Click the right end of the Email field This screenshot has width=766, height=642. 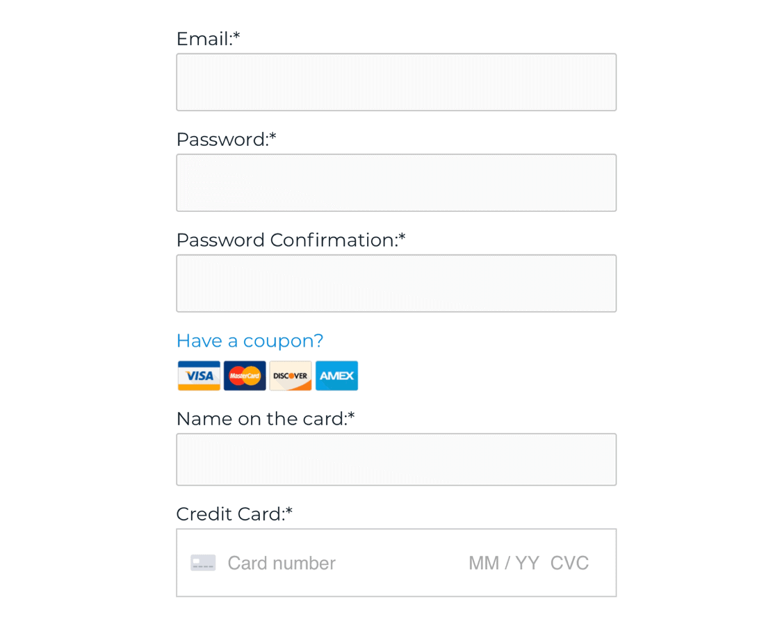coord(601,82)
